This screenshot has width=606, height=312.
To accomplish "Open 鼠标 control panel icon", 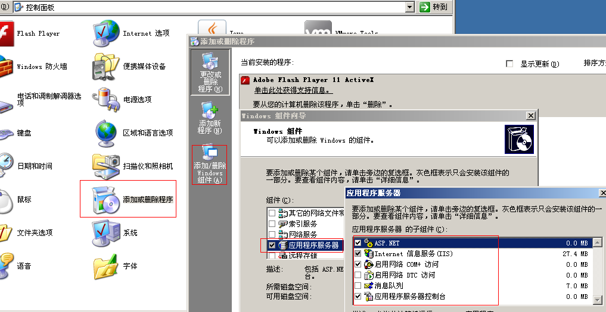I will tap(6, 200).
